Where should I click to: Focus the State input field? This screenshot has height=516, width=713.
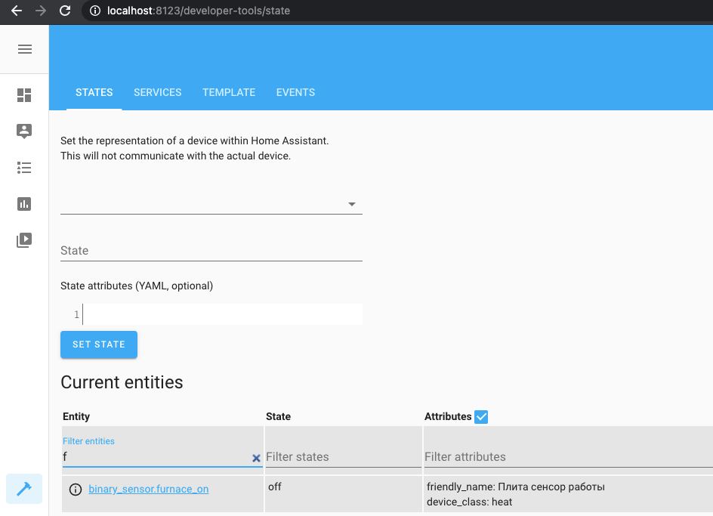pos(211,251)
